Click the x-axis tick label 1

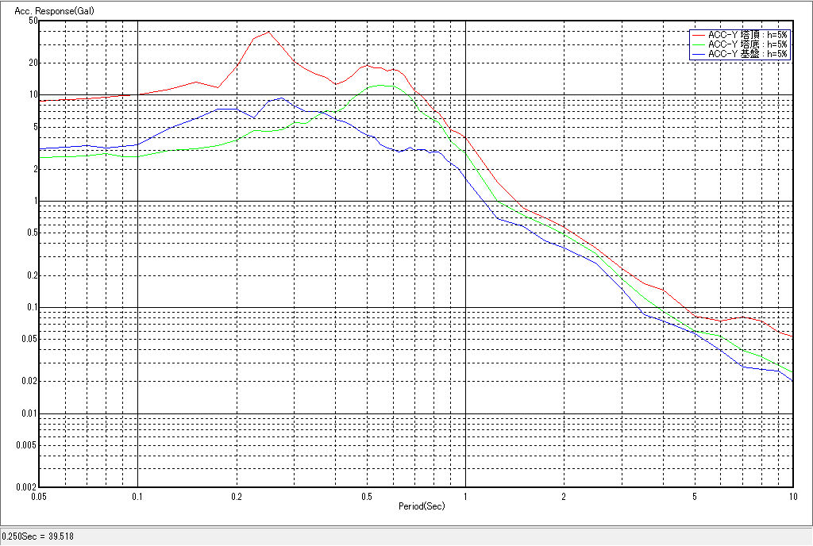click(x=465, y=497)
